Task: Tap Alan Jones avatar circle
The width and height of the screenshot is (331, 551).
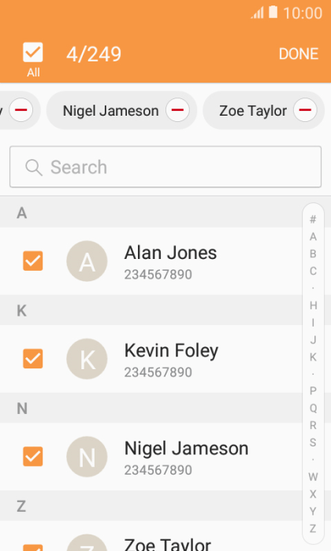Action: click(87, 261)
